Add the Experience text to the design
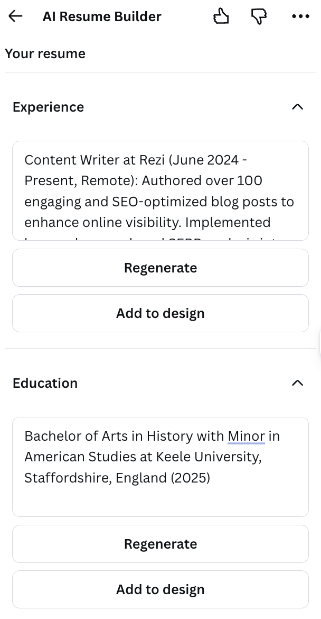321x619 pixels. [x=160, y=313]
